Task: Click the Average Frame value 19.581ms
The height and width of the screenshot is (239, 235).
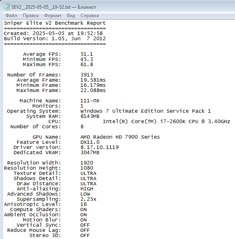Action: [93, 80]
